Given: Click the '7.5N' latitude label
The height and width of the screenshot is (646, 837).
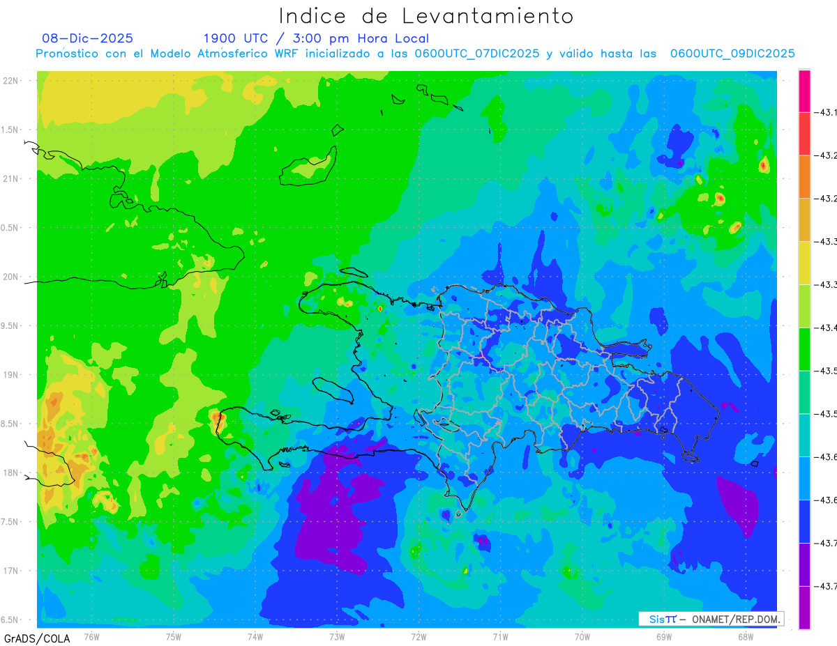Looking at the screenshot, I should click(10, 522).
